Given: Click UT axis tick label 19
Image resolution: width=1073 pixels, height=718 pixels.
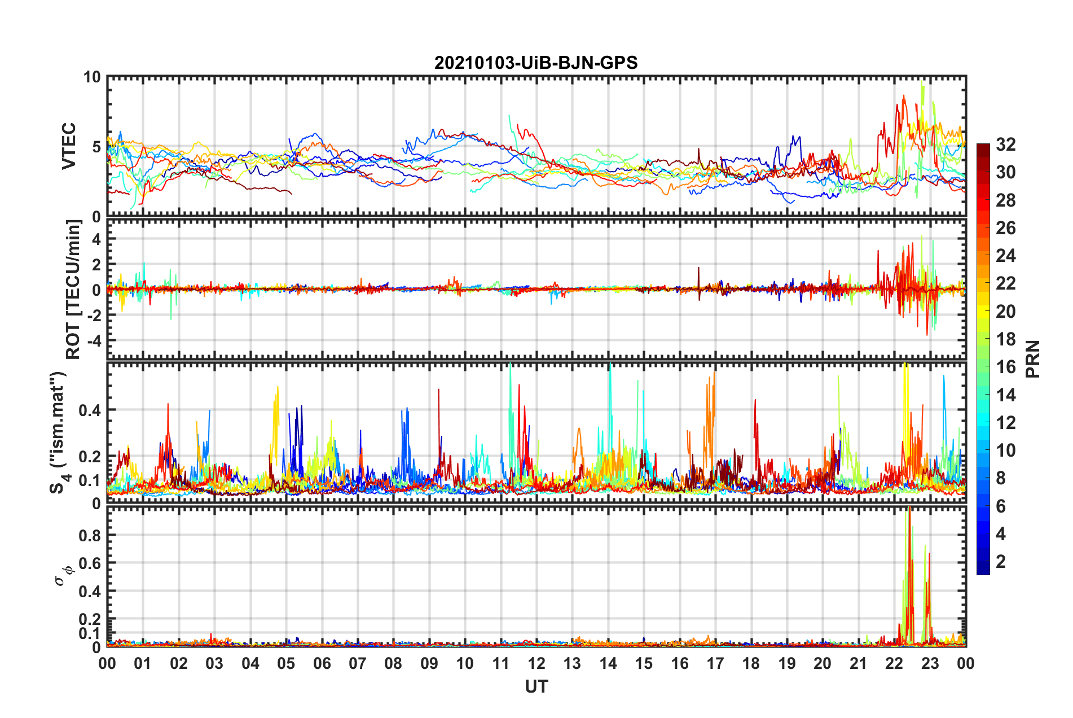Looking at the screenshot, I should pos(787,663).
